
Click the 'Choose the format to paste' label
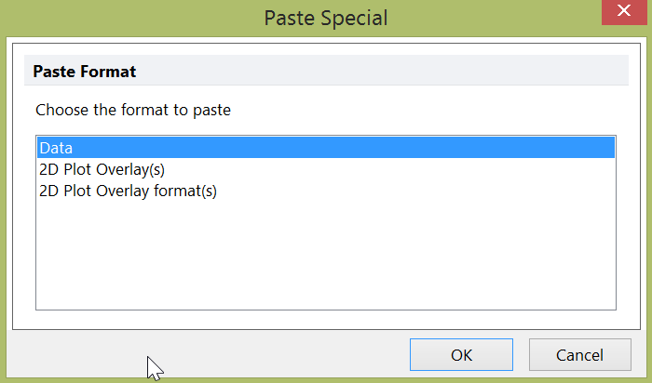click(133, 110)
